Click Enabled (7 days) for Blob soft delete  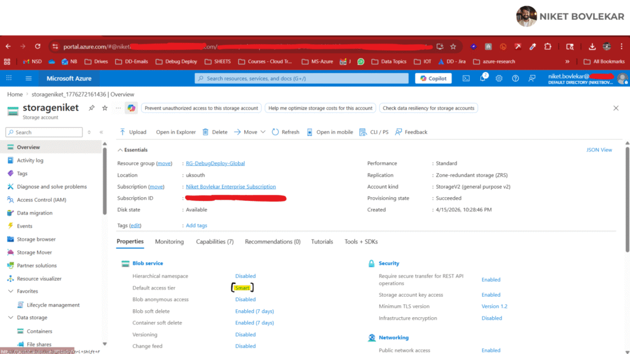pos(254,311)
